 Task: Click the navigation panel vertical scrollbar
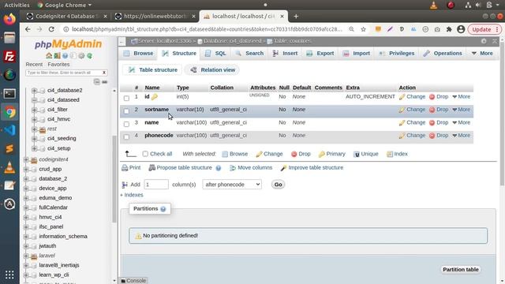114,179
